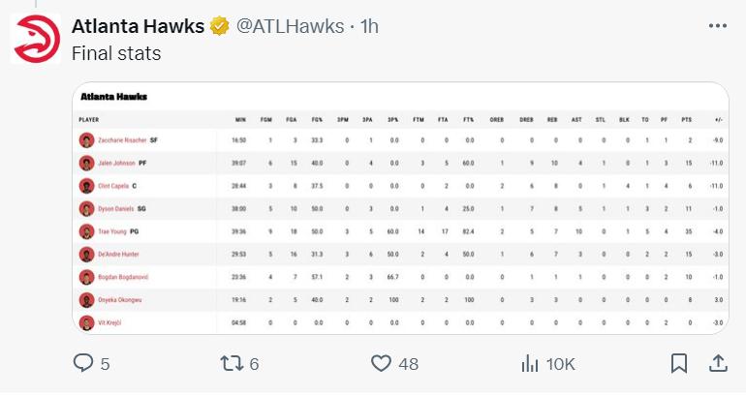Image resolution: width=746 pixels, height=396 pixels.
Task: Click the PTS column header
Action: click(x=687, y=120)
